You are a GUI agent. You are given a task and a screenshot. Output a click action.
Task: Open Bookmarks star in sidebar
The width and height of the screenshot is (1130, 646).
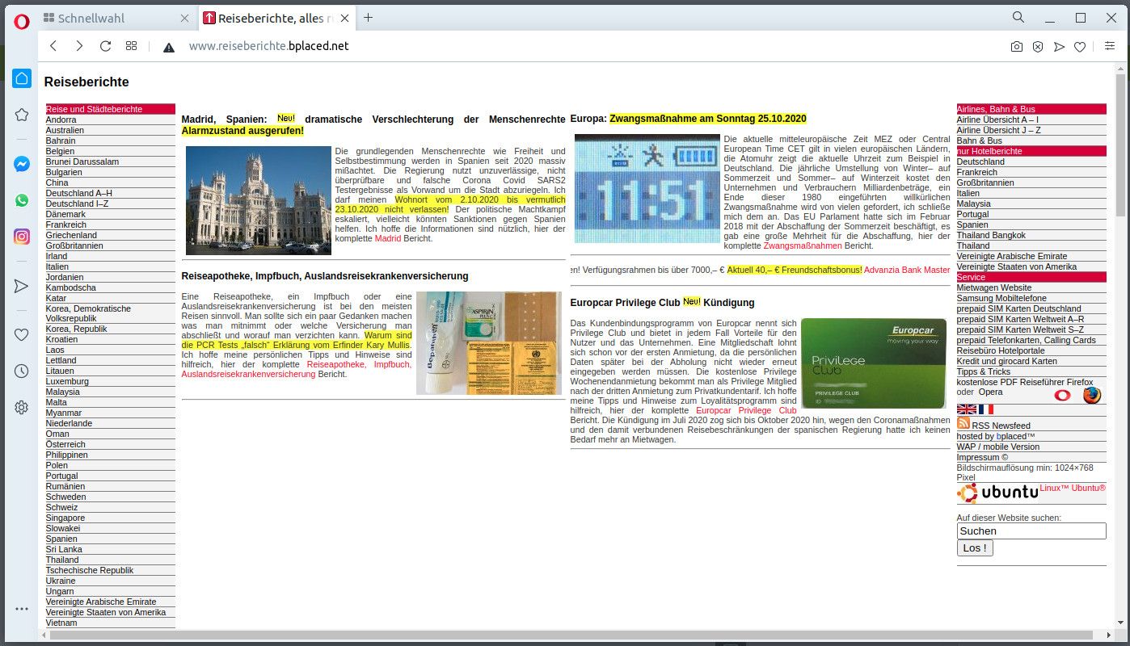(22, 115)
